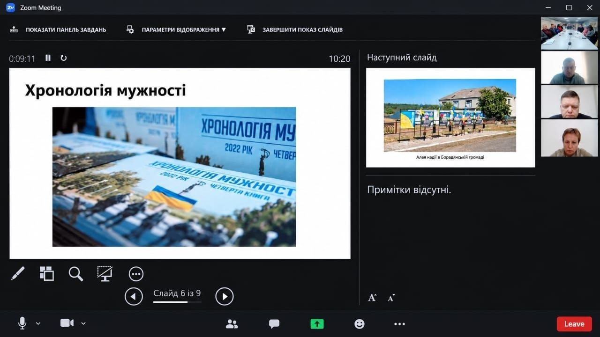Maximize the Zoom Meeting window
Screen dimensions: 600x337
coord(569,7)
